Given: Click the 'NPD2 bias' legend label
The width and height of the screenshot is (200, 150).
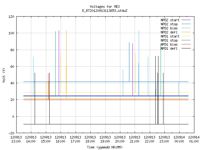Looking at the screenshot, I should tap(169, 28).
